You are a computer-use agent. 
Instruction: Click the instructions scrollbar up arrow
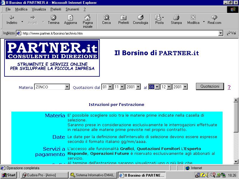pos(236,100)
